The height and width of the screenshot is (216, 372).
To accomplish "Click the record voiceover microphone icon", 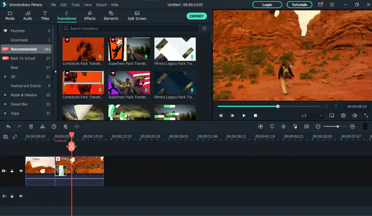I will click(x=284, y=126).
